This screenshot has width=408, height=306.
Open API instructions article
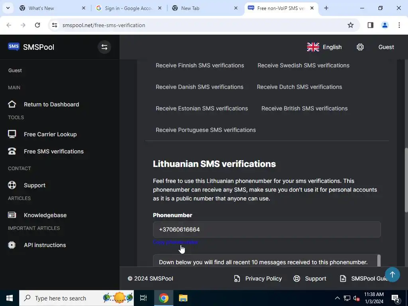point(45,245)
